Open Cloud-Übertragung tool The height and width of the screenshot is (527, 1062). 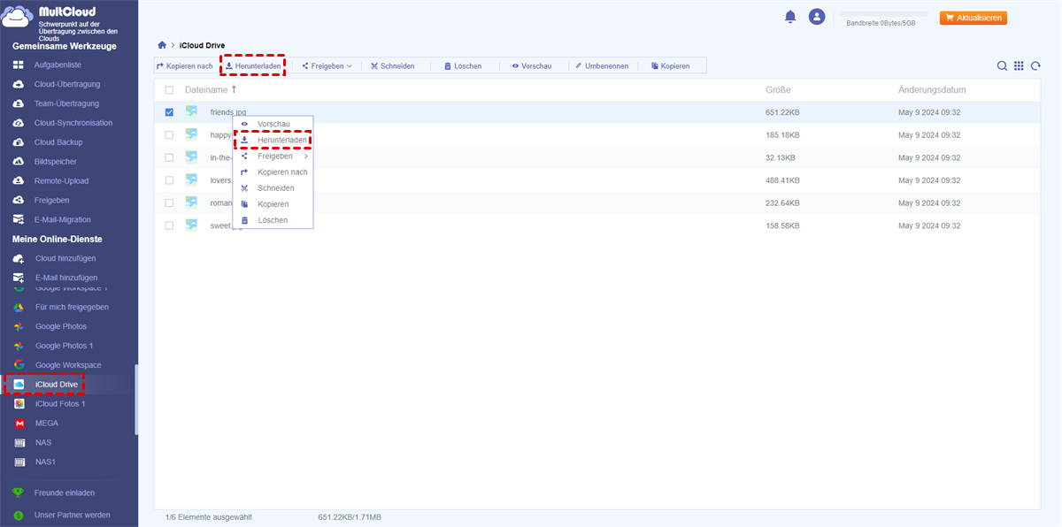pyautogui.click(x=66, y=84)
